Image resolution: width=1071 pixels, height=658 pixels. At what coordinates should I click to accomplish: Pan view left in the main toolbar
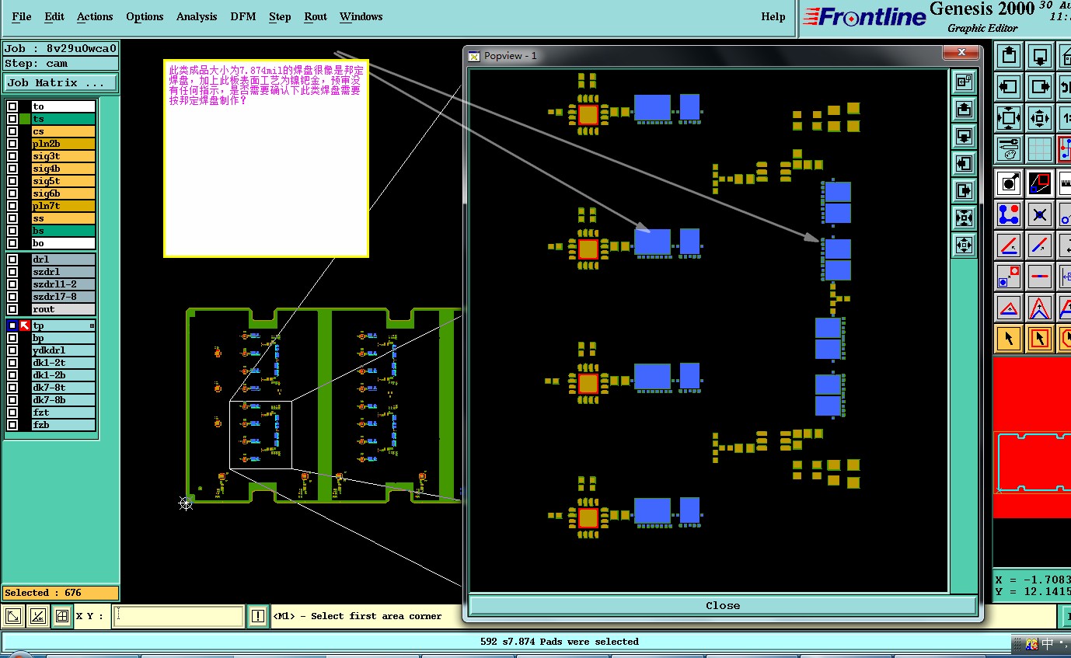1009,86
